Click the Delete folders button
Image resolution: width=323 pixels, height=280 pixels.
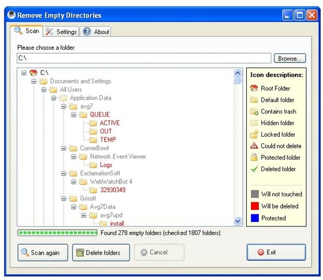(x=101, y=253)
